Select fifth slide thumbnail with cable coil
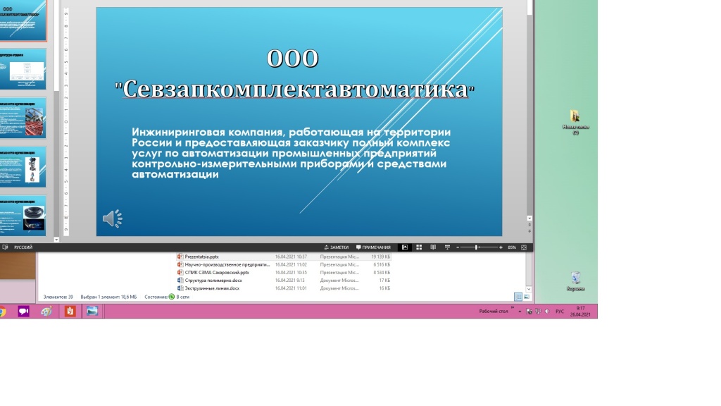The height and width of the screenshot is (406, 721). (x=23, y=216)
